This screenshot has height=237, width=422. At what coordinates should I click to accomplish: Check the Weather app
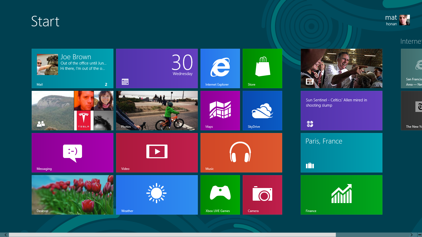click(157, 195)
